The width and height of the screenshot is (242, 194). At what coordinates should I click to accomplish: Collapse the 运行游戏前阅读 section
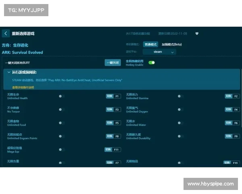point(9,72)
